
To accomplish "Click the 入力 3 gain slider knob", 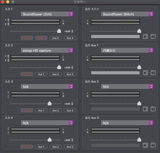I will point(50,103).
